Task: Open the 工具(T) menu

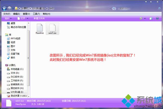Action: [36, 14]
